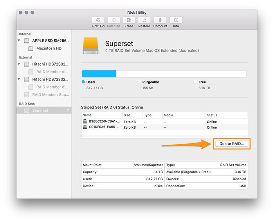Click the Superset disk icon under RAID Sets
The height and width of the screenshot is (222, 274).
(27, 110)
